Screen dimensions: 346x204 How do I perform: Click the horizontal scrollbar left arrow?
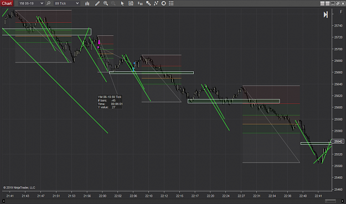pyautogui.click(x=3, y=201)
